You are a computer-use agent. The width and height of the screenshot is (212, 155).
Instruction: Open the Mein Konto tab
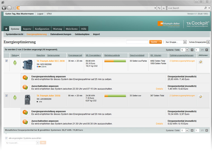pos(72,29)
